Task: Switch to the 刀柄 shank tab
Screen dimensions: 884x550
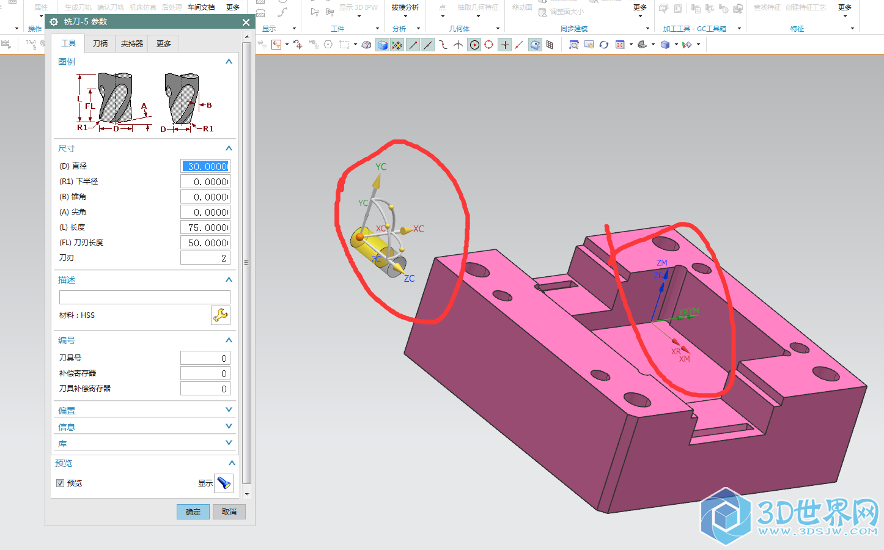Action: click(100, 44)
